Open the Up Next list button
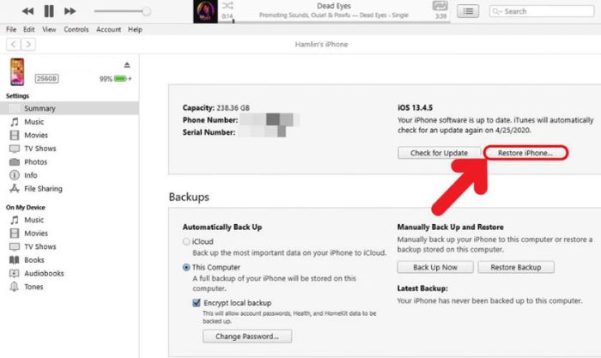Image resolution: width=601 pixels, height=358 pixels. [x=468, y=11]
